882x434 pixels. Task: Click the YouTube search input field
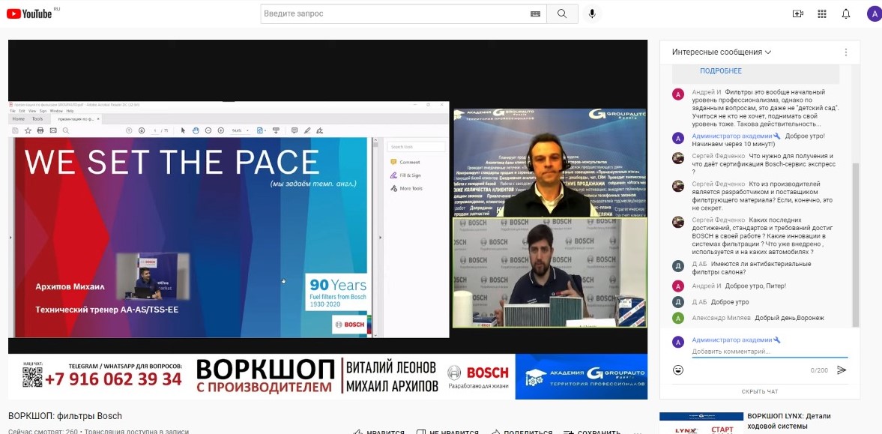393,13
